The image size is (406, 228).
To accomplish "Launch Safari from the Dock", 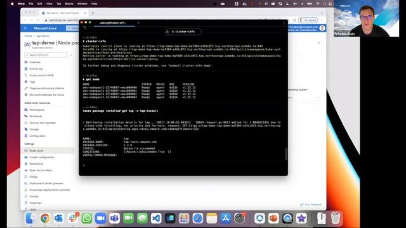I will click(x=198, y=218).
